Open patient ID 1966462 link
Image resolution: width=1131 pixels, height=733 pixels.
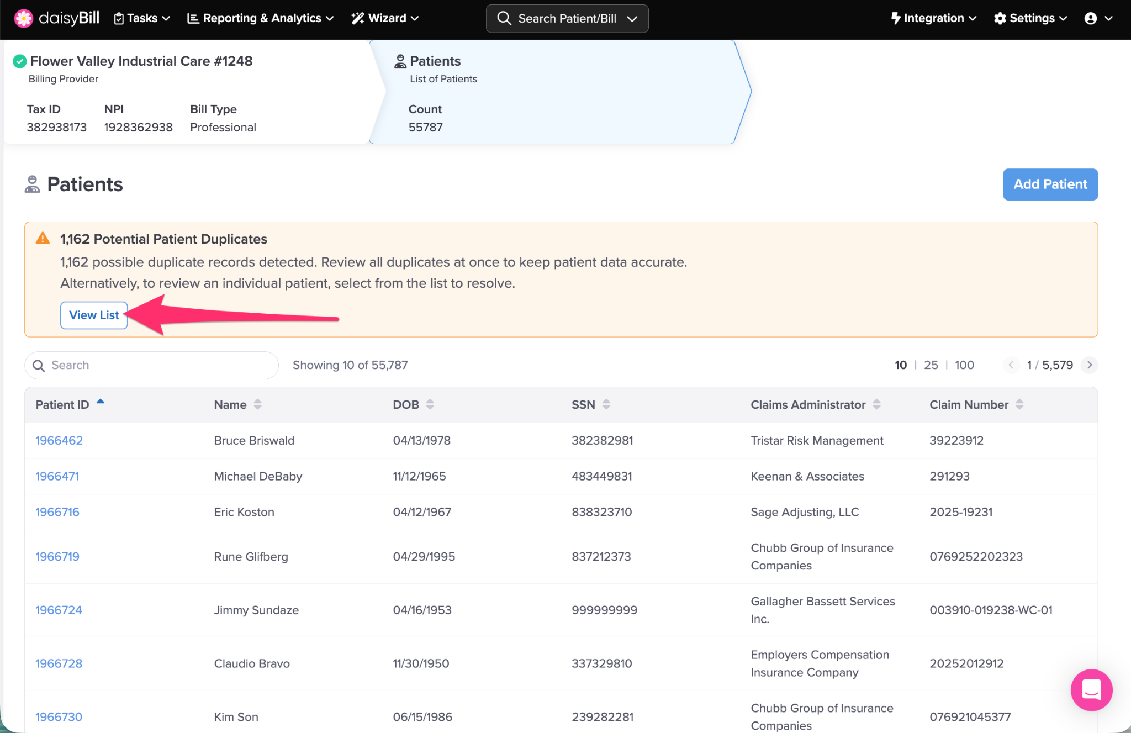(59, 440)
